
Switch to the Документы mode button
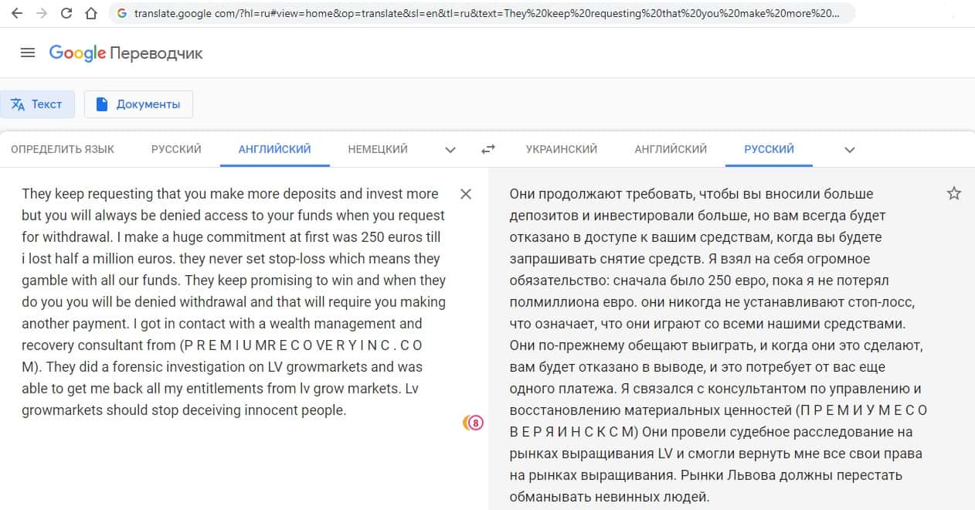coord(138,104)
